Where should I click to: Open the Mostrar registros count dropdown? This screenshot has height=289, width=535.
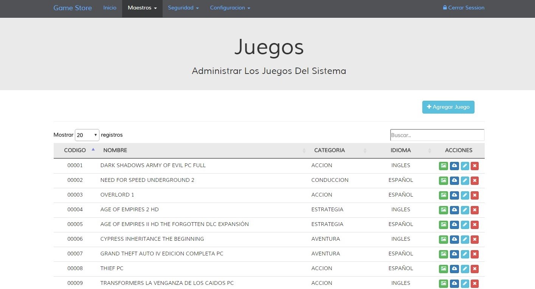click(87, 135)
